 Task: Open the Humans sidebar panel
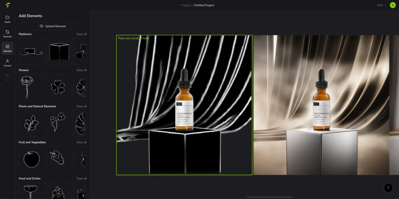[x=7, y=63]
